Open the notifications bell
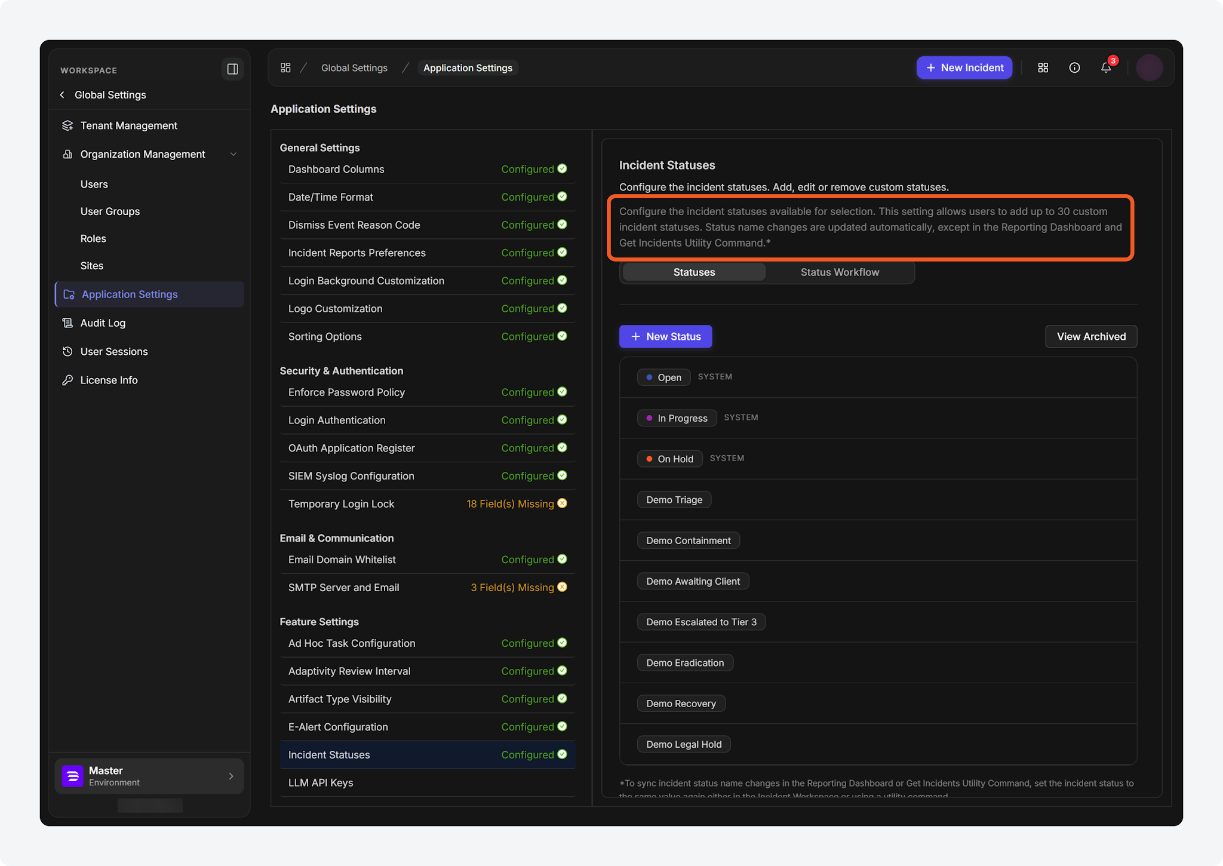The height and width of the screenshot is (866, 1223). 1106,67
